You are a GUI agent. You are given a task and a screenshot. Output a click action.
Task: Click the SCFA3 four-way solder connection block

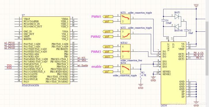[126, 52]
